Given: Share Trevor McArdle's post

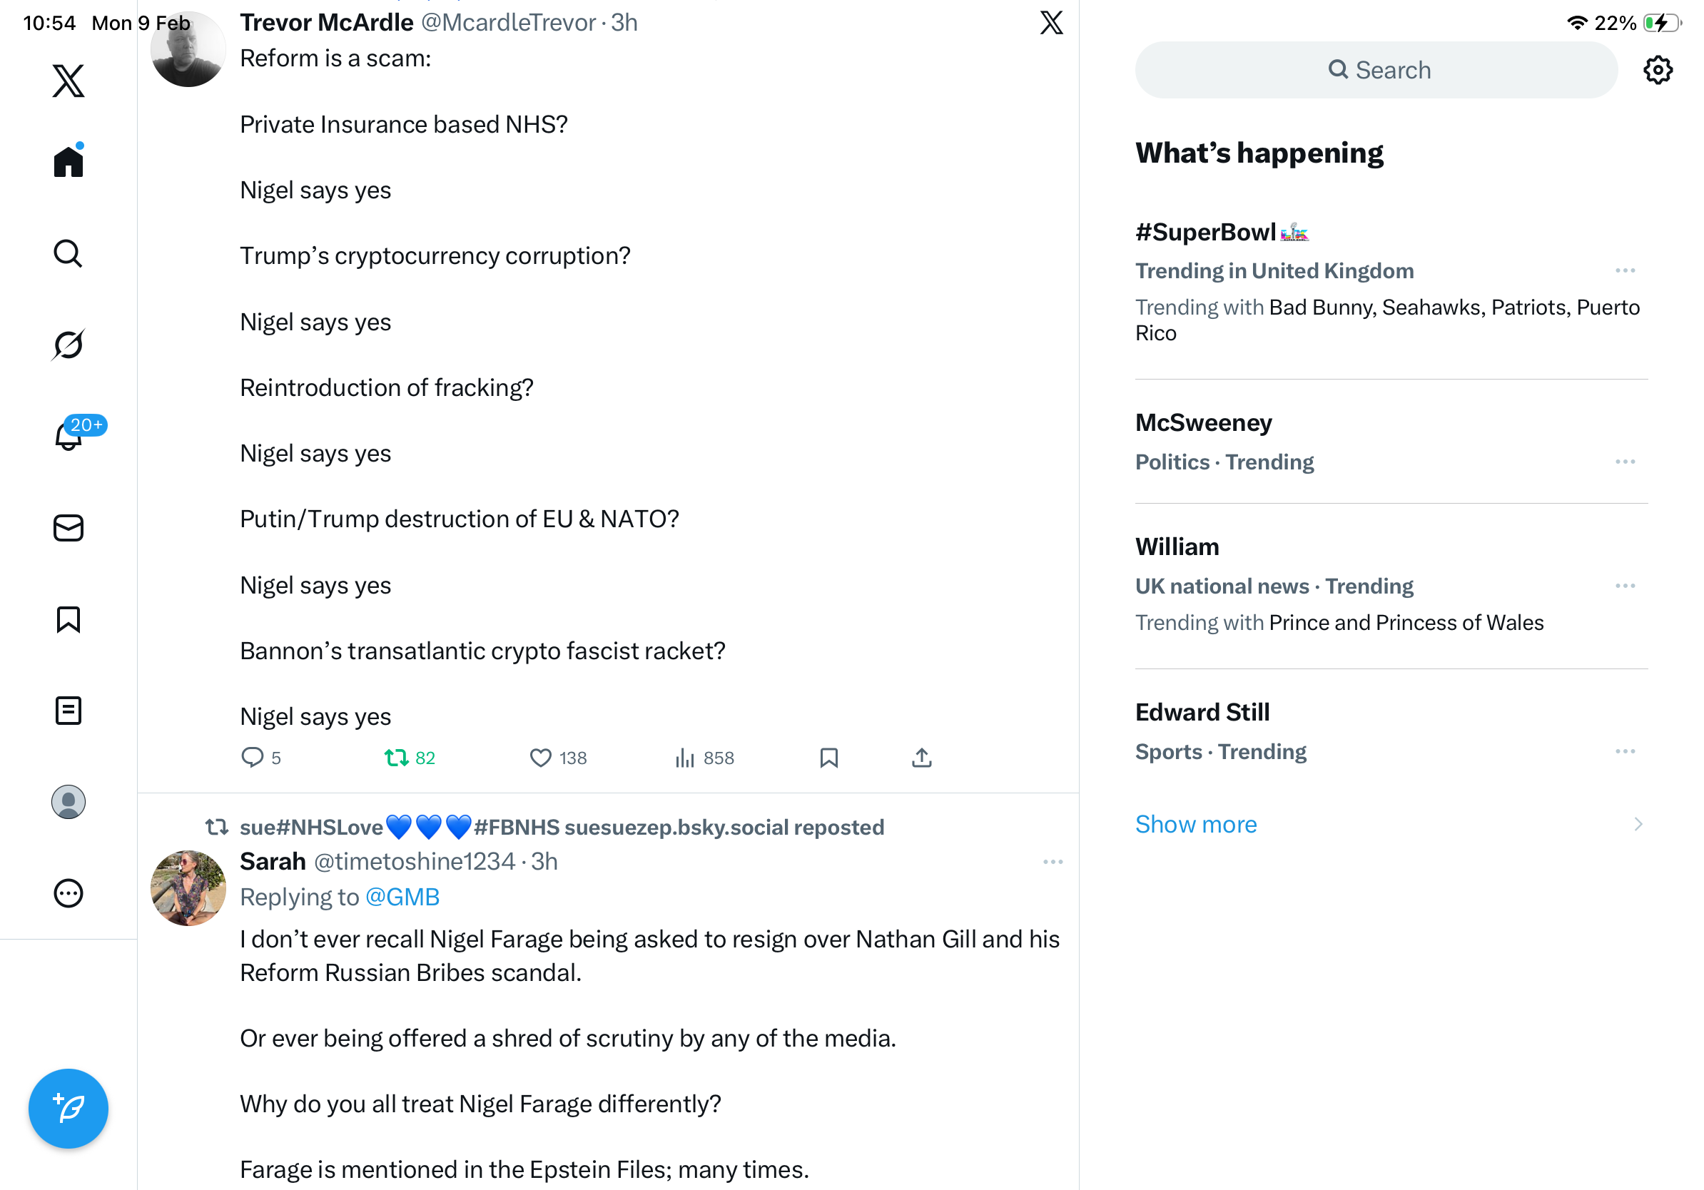Looking at the screenshot, I should tap(922, 758).
